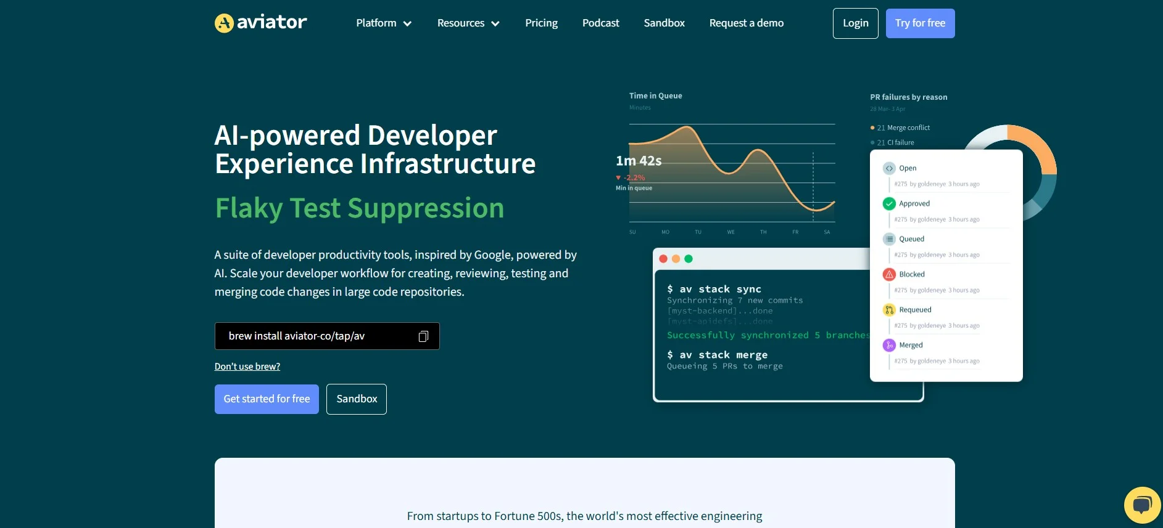
Task: Go to the Podcast page
Action: pyautogui.click(x=600, y=23)
